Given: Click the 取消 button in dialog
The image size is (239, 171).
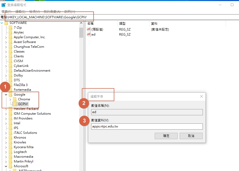Looking at the screenshot, I should (191, 136).
